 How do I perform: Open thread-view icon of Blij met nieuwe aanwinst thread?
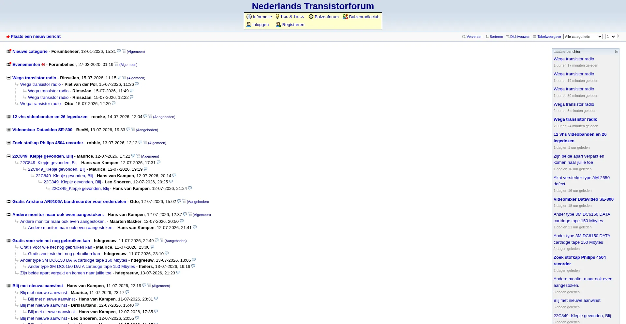[149, 285]
